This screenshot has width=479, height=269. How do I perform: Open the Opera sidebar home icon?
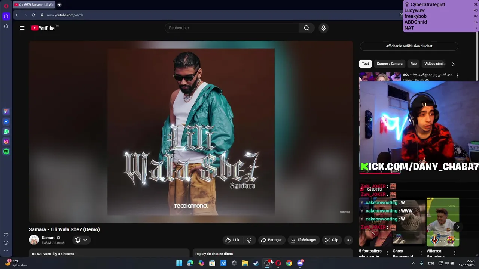6,16
